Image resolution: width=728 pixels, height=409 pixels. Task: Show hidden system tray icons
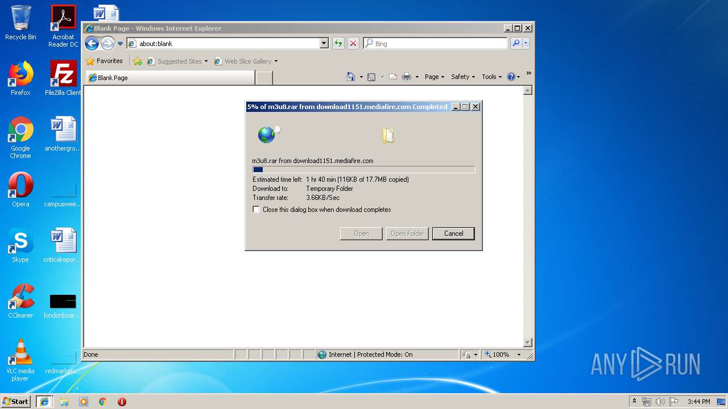[634, 402]
